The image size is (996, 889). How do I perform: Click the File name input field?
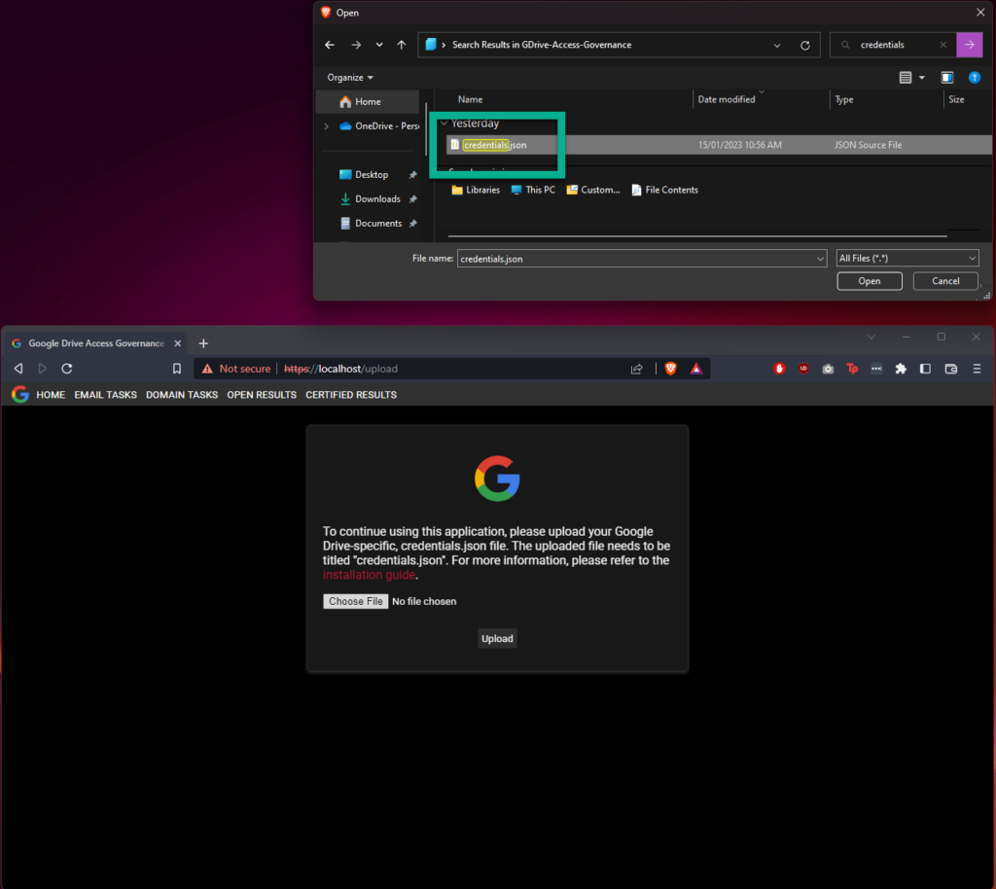tap(636, 259)
